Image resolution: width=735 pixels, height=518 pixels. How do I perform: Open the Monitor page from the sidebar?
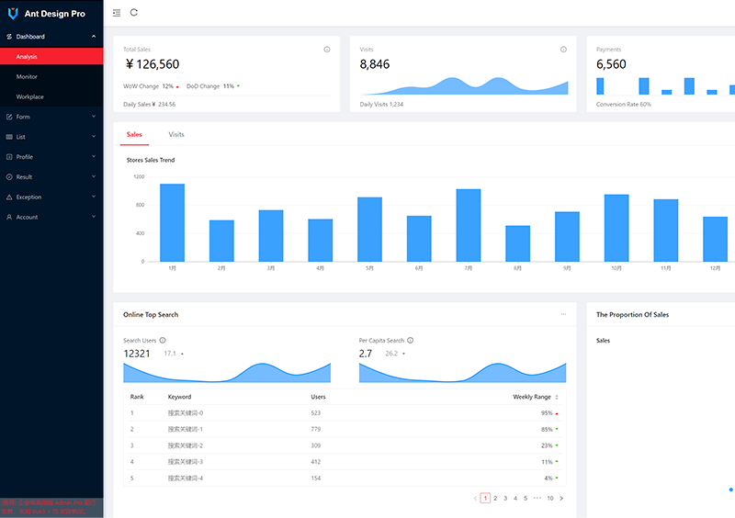[28, 77]
